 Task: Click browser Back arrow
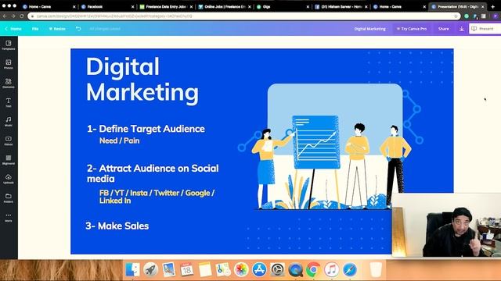coord(5,16)
